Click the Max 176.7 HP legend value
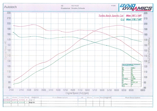157x111 pixels. click(x=134, y=19)
